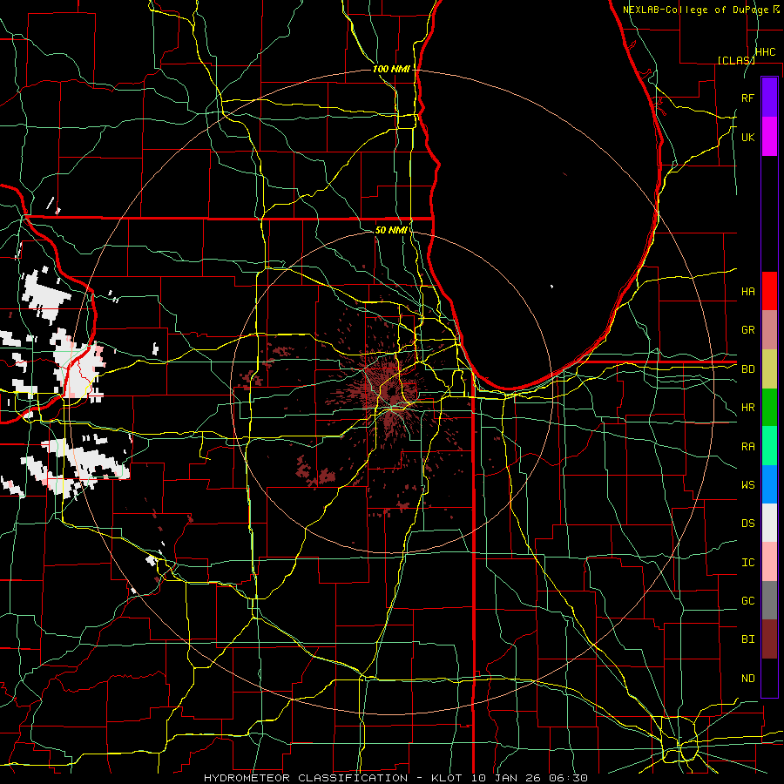Viewport: 784px width, 784px height.
Task: Click the RF purple legend swatch
Action: (769, 98)
